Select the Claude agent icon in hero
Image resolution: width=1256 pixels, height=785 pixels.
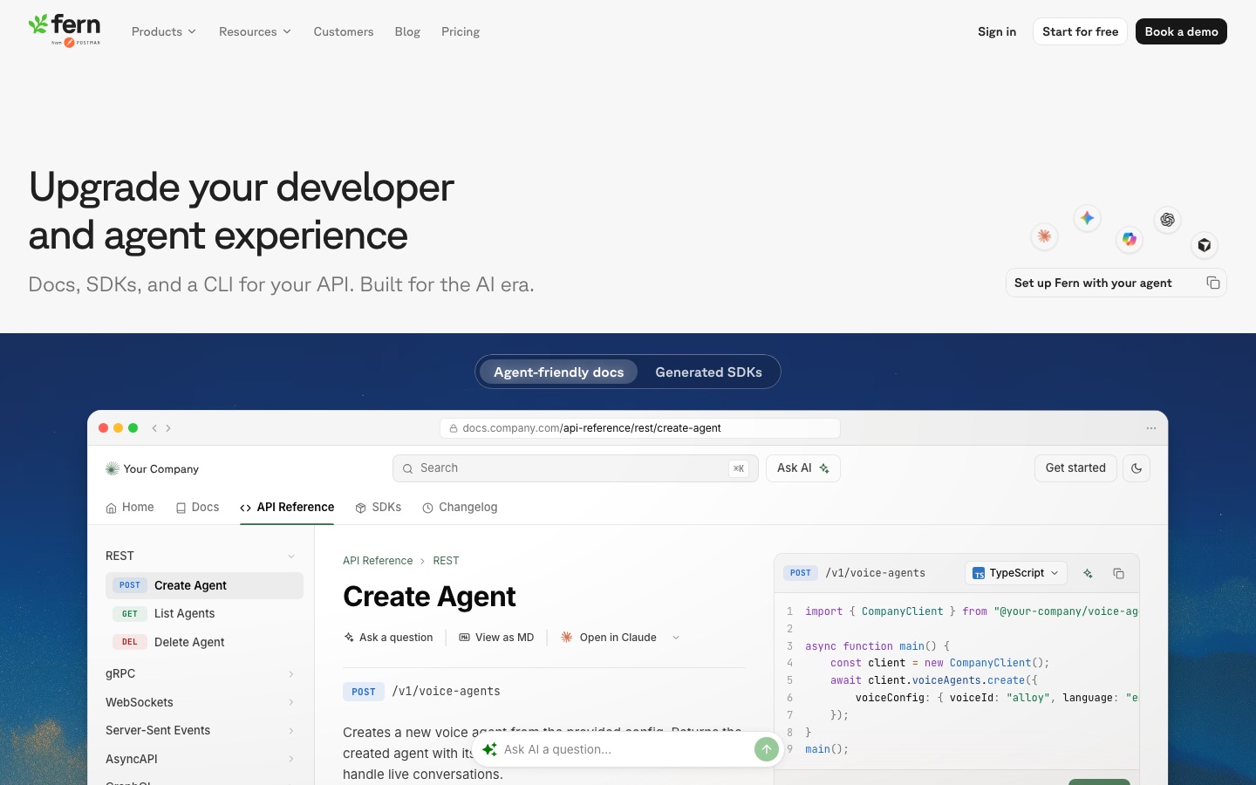(1044, 235)
